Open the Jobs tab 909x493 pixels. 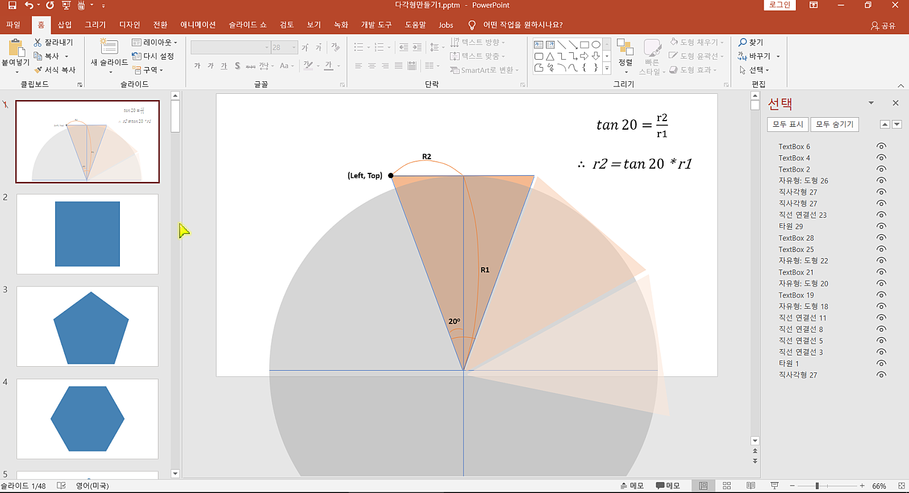click(446, 25)
